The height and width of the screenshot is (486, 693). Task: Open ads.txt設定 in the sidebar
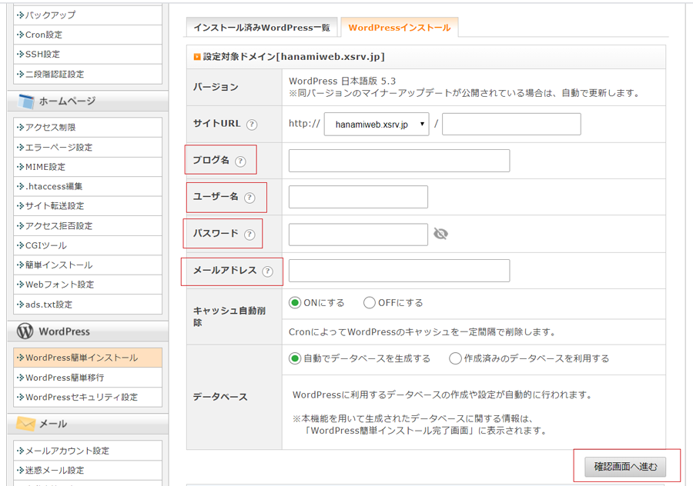point(88,305)
